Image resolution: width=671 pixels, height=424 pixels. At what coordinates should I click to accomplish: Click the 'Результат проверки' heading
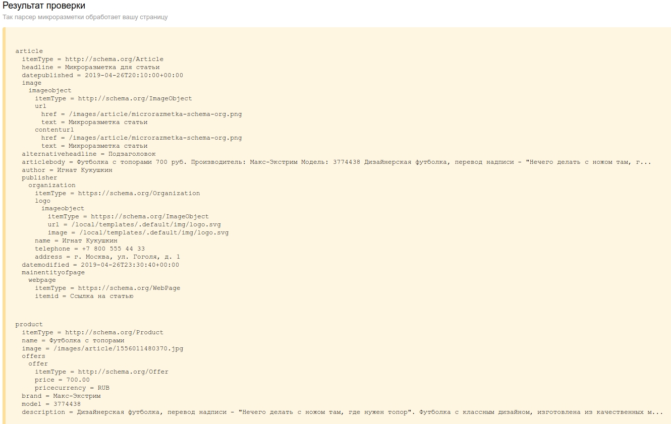44,6
